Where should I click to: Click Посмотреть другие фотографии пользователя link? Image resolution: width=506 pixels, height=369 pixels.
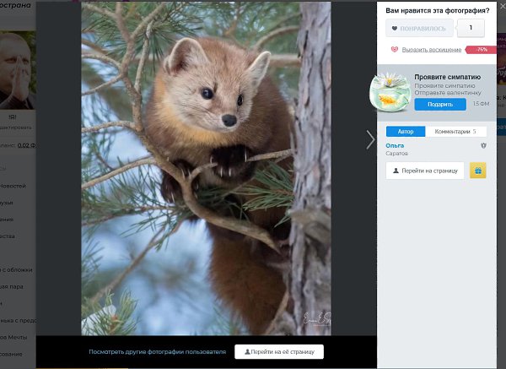pos(158,351)
